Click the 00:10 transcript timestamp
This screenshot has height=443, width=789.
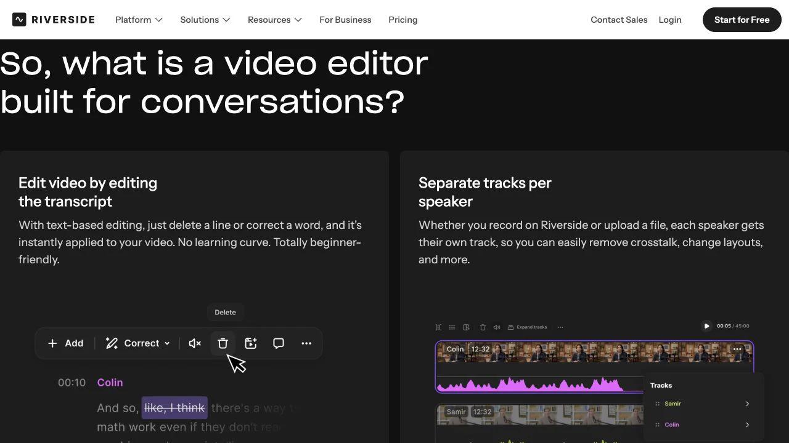click(72, 383)
